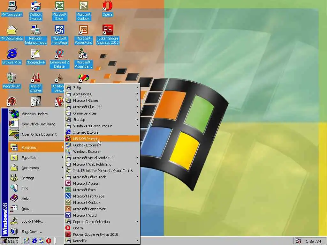Click Opera icon in Quick Launch bar
The image size is (327, 245).
(49, 241)
